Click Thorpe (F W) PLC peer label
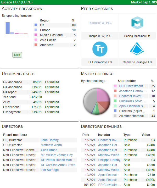Image resolution: width=157 pixels, height=188 pixels. point(100,36)
